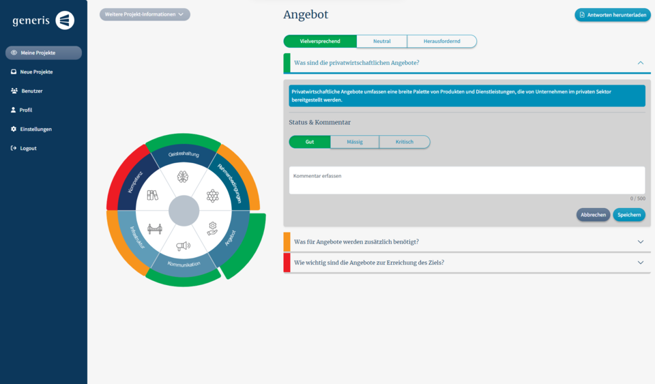Click the users icon beside Benutzer

(14, 91)
